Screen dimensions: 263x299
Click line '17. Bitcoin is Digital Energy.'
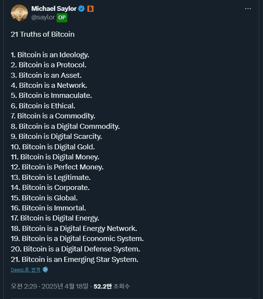(55, 218)
